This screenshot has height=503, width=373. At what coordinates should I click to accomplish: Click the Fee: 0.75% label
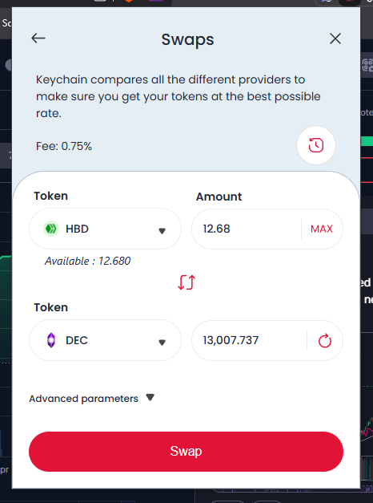point(64,146)
